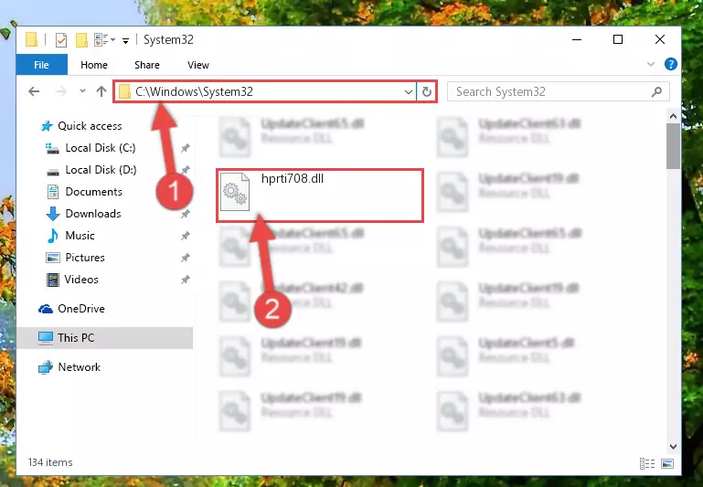Open the Customize Quick Access Toolbar dropdown
This screenshot has height=487, width=703.
pos(126,41)
